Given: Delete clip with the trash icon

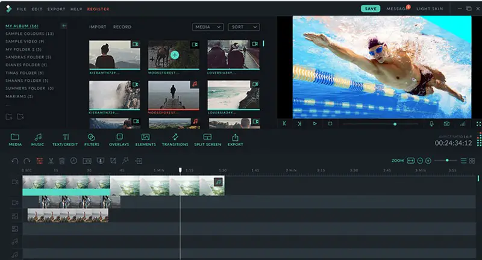Looking at the screenshot, I should point(62,161).
